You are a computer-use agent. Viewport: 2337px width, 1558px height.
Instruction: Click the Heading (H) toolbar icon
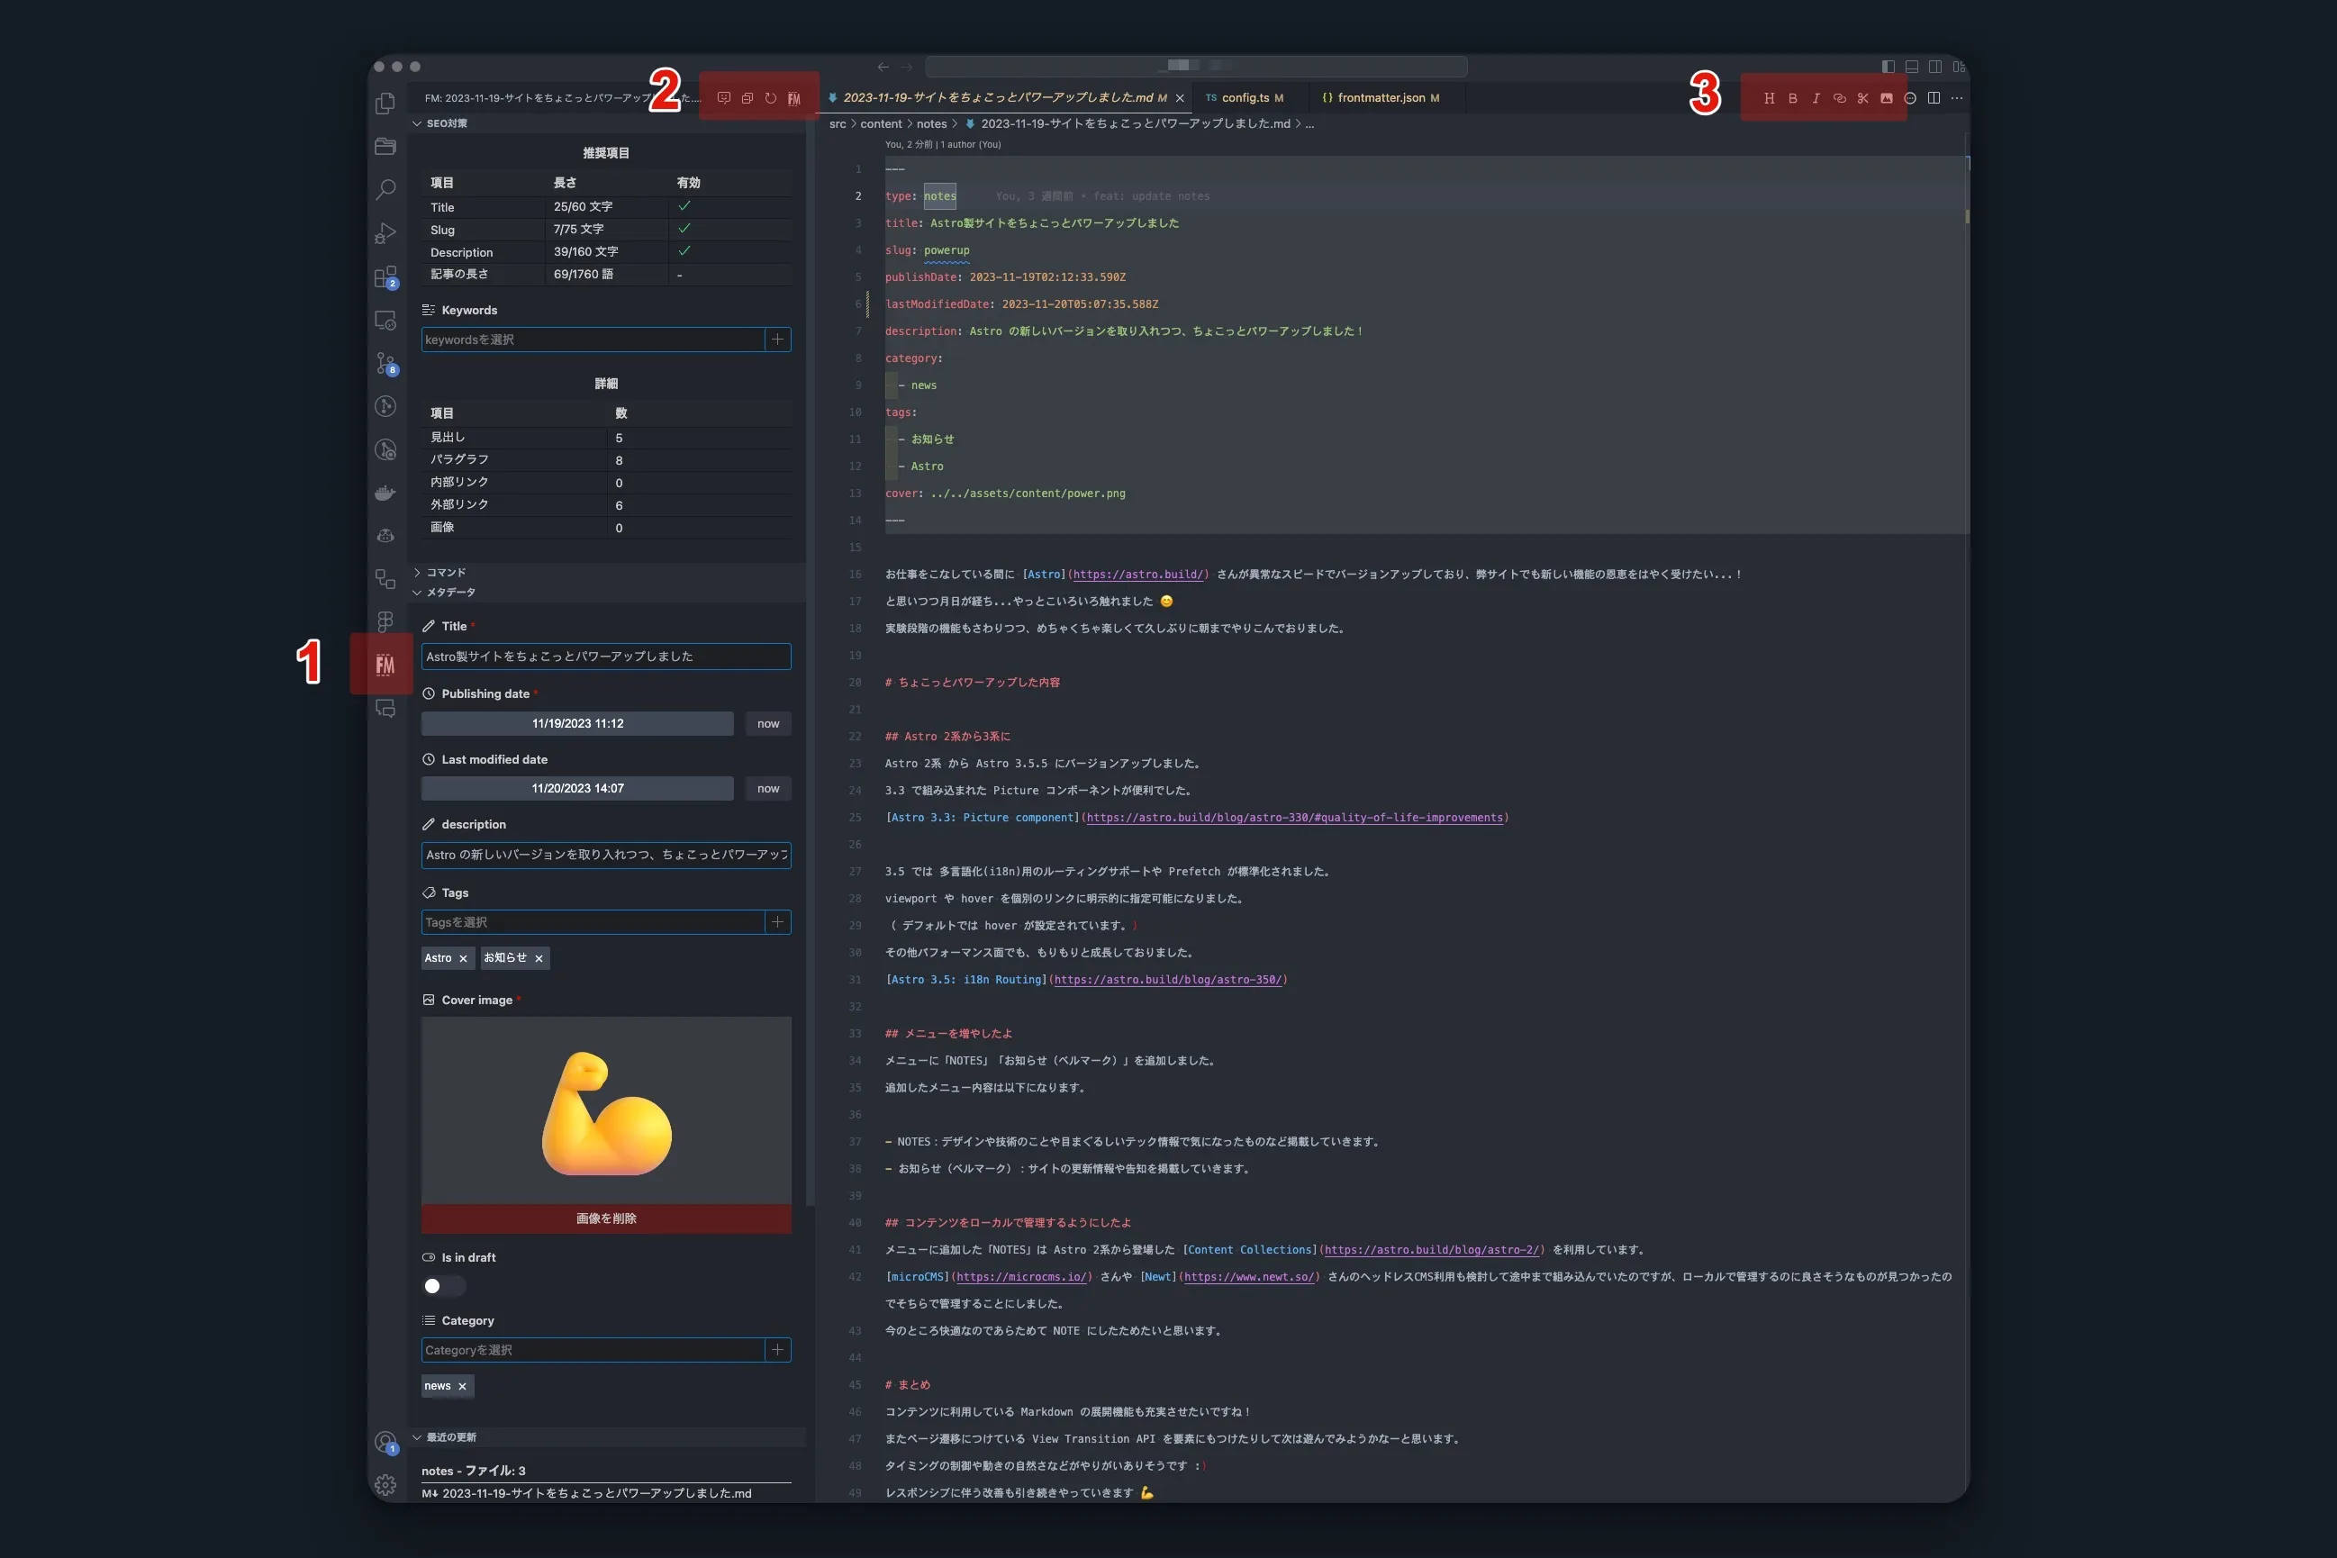coord(1769,98)
